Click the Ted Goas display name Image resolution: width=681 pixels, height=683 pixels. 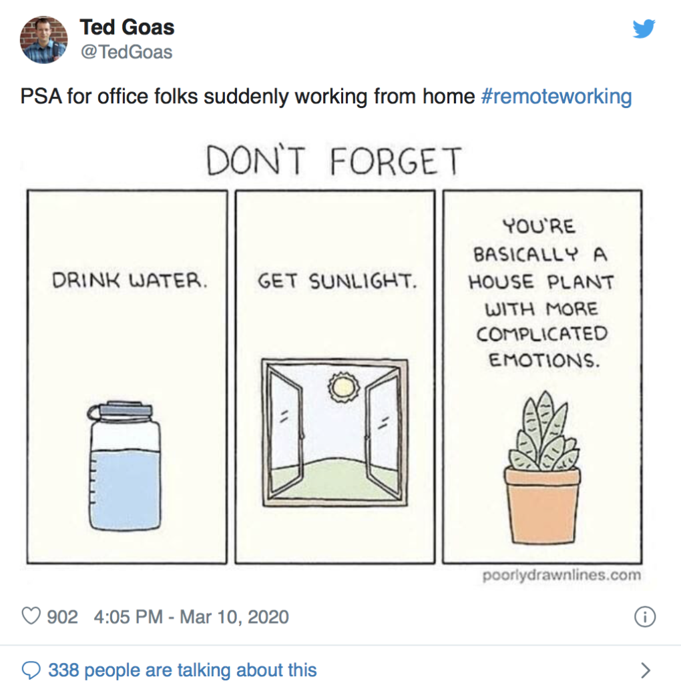pos(127,27)
